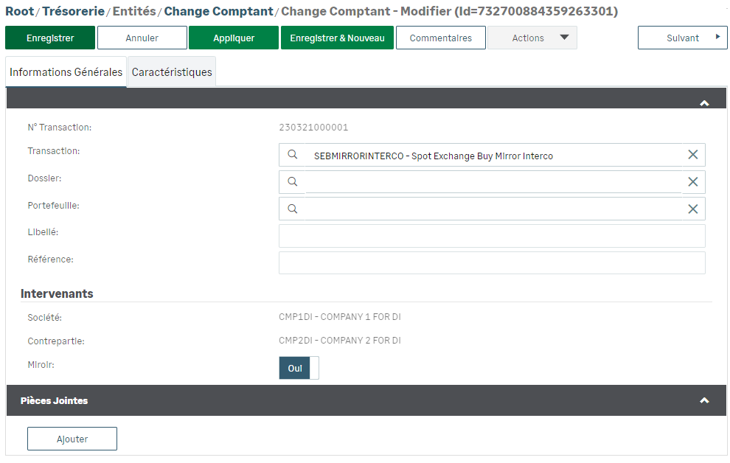Go to next record with Suivant
This screenshot has height=463, width=730.
coord(682,38)
